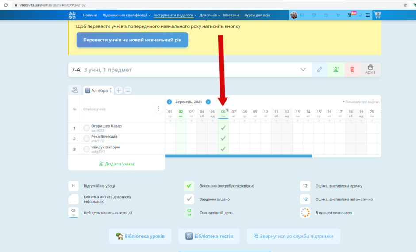Toggle task checkmark for Река Вячеслав on 06
This screenshot has width=416, height=252.
[x=223, y=139]
